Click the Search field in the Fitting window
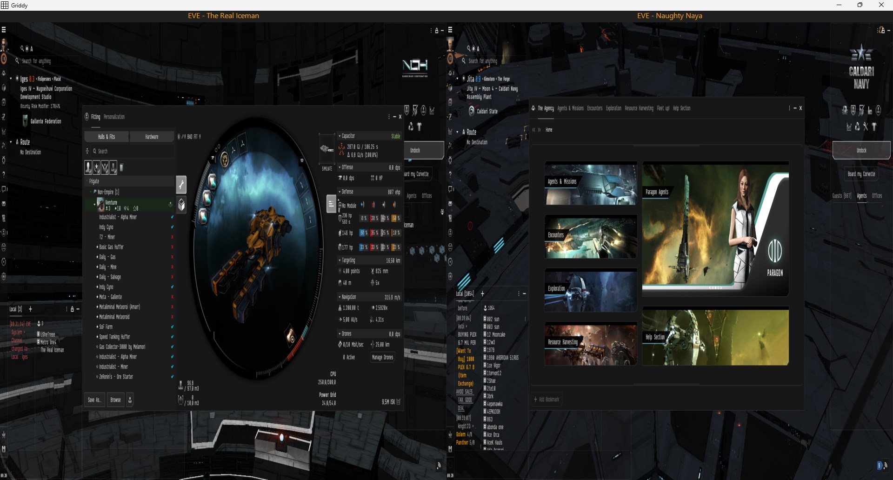 coord(133,151)
